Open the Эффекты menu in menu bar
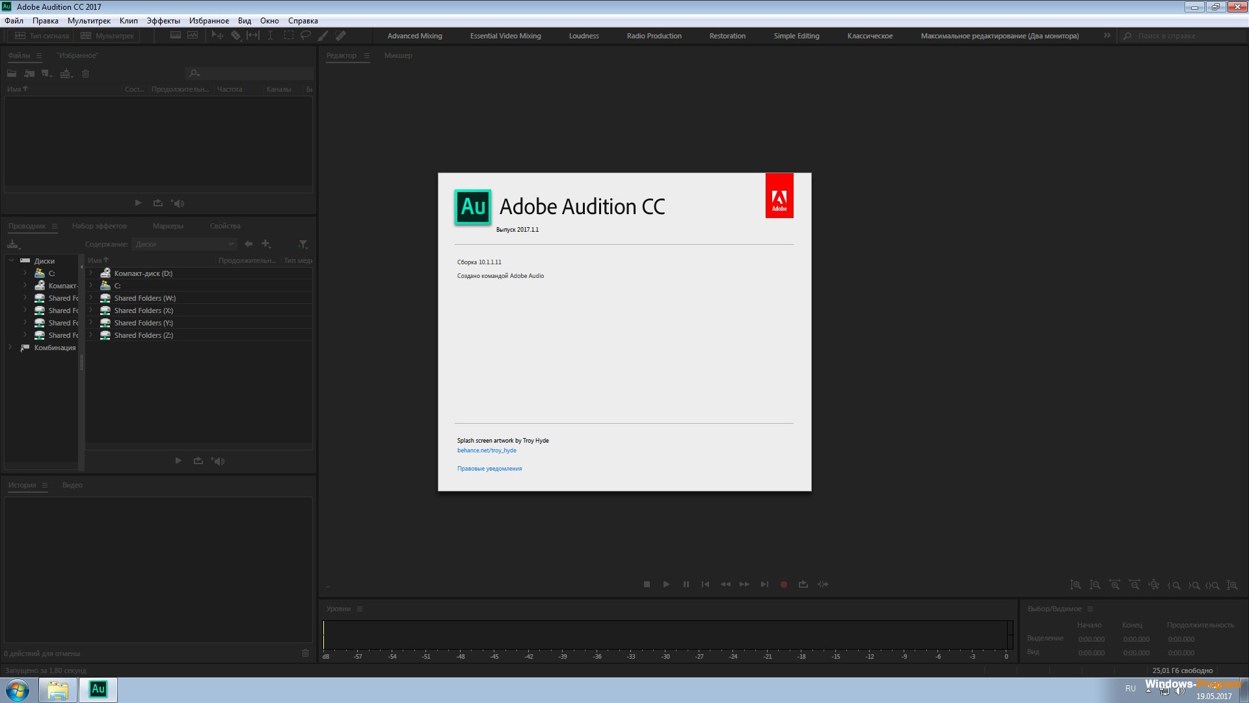The image size is (1249, 703). click(162, 20)
